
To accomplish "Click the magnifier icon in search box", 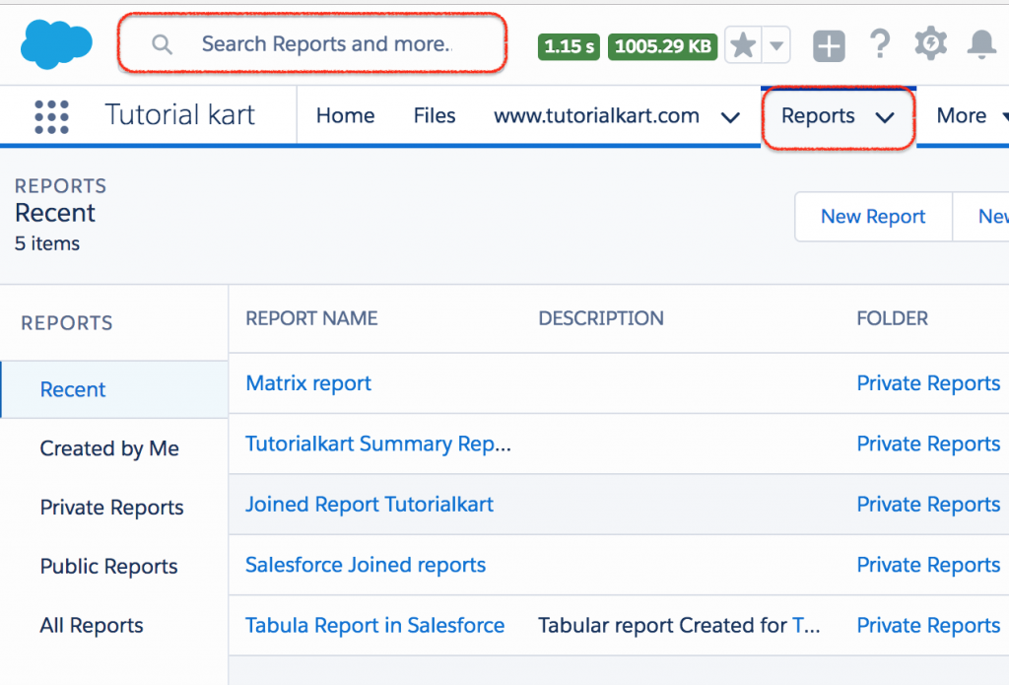I will point(162,44).
